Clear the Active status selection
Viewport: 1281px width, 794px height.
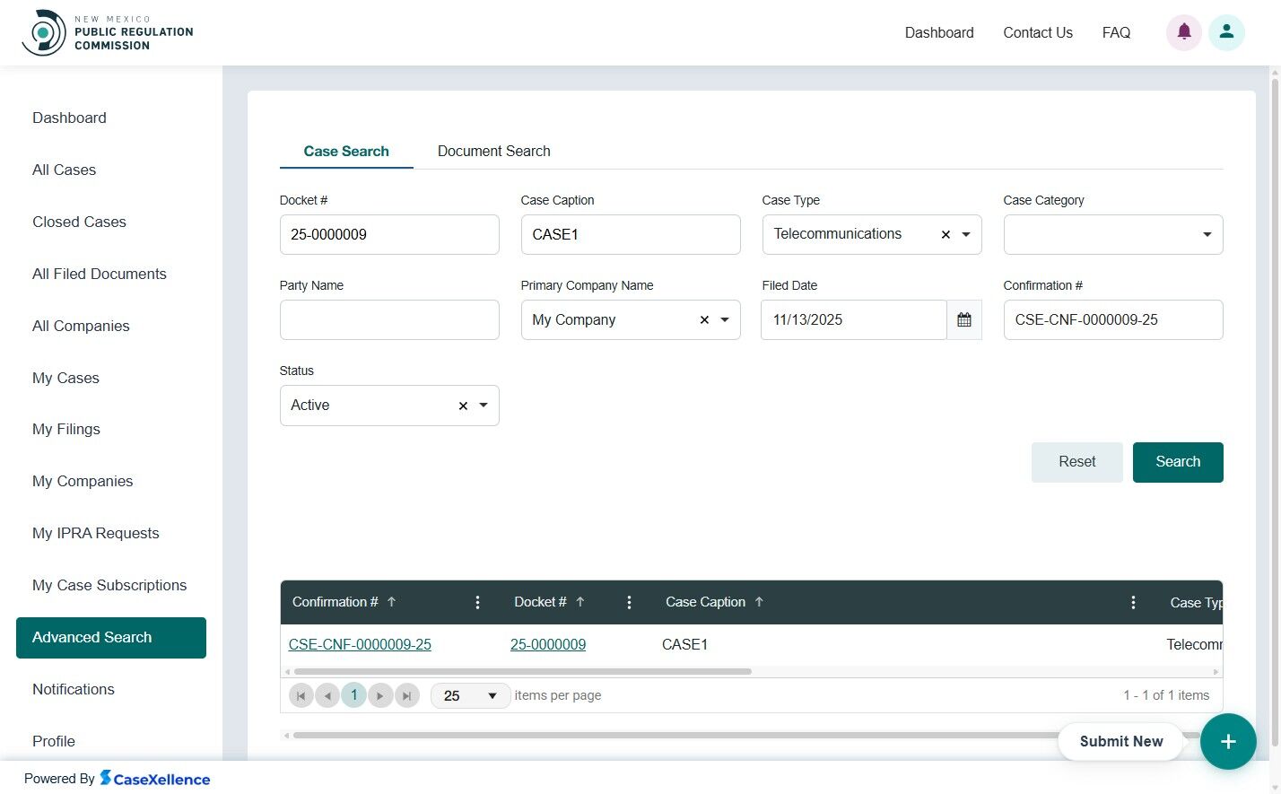click(x=462, y=406)
